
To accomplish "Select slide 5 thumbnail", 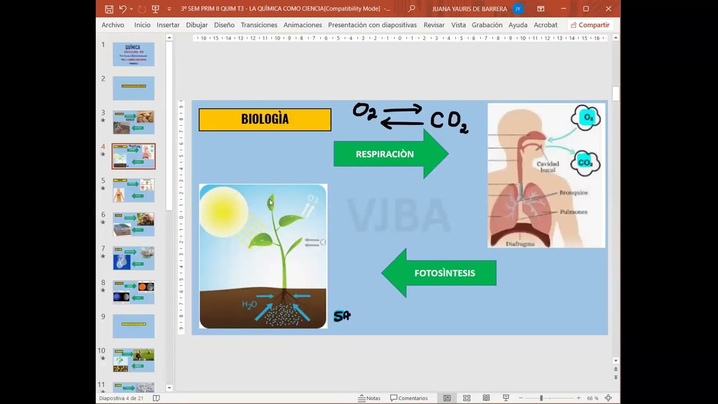I will point(134,190).
